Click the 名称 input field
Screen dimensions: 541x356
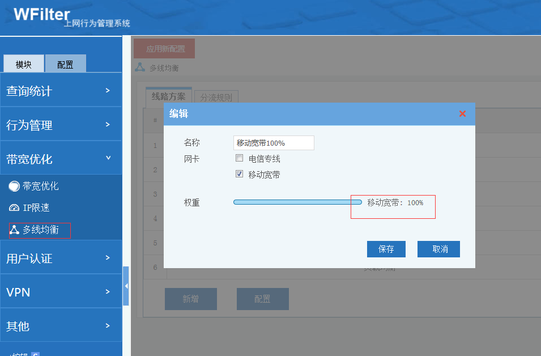[274, 143]
